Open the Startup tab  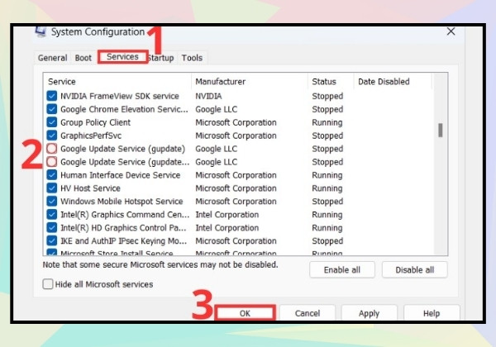point(161,58)
